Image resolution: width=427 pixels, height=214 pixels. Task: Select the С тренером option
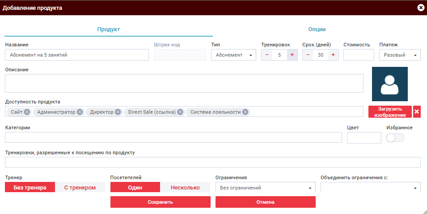[x=80, y=188]
